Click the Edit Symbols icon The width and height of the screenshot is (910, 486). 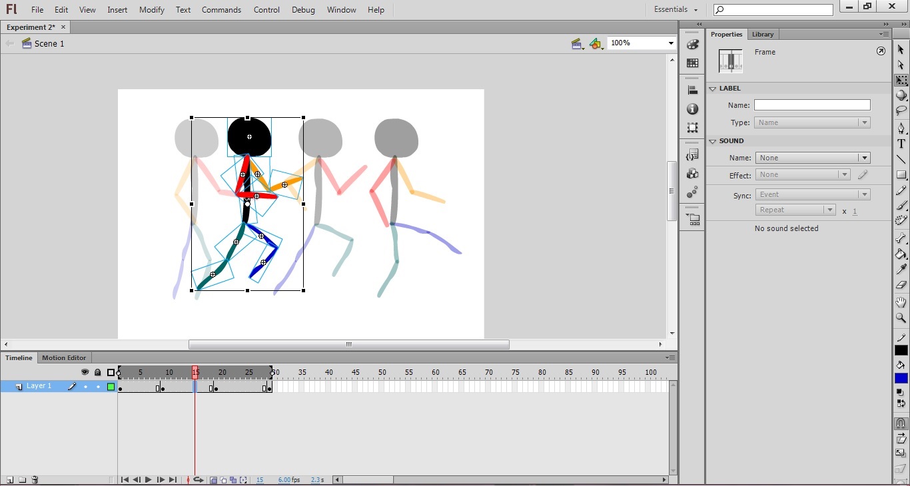tap(596, 43)
